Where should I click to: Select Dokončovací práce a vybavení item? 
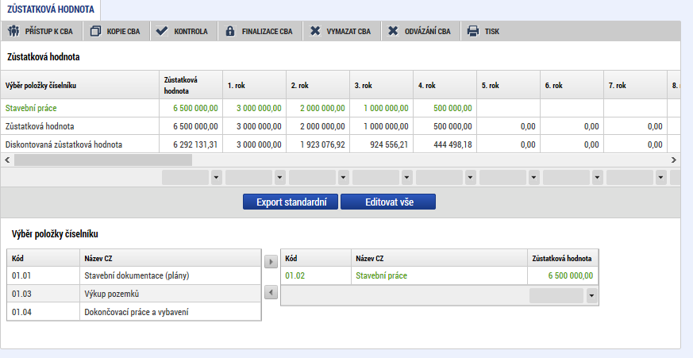point(136,312)
